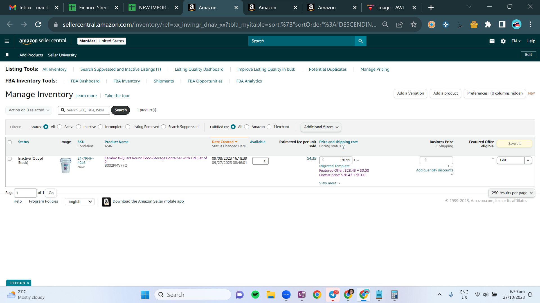This screenshot has width=540, height=303.
Task: Click the share page icon in address bar
Action: (399, 24)
